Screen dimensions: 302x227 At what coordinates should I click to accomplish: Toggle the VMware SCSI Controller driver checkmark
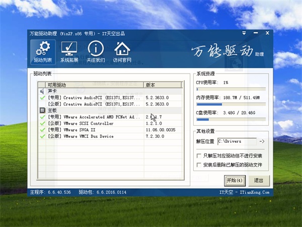pyautogui.click(x=42, y=123)
